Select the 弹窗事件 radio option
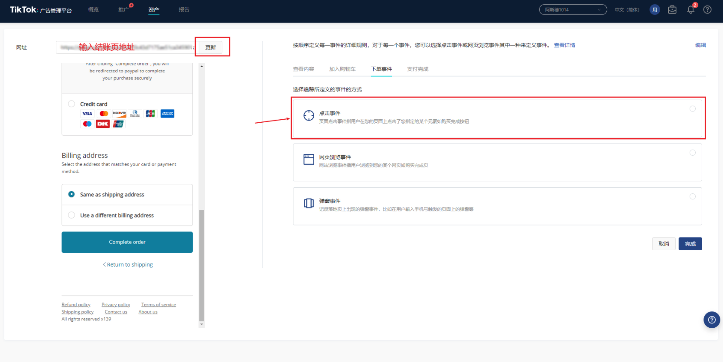Viewport: 723px width, 362px height. [x=692, y=196]
